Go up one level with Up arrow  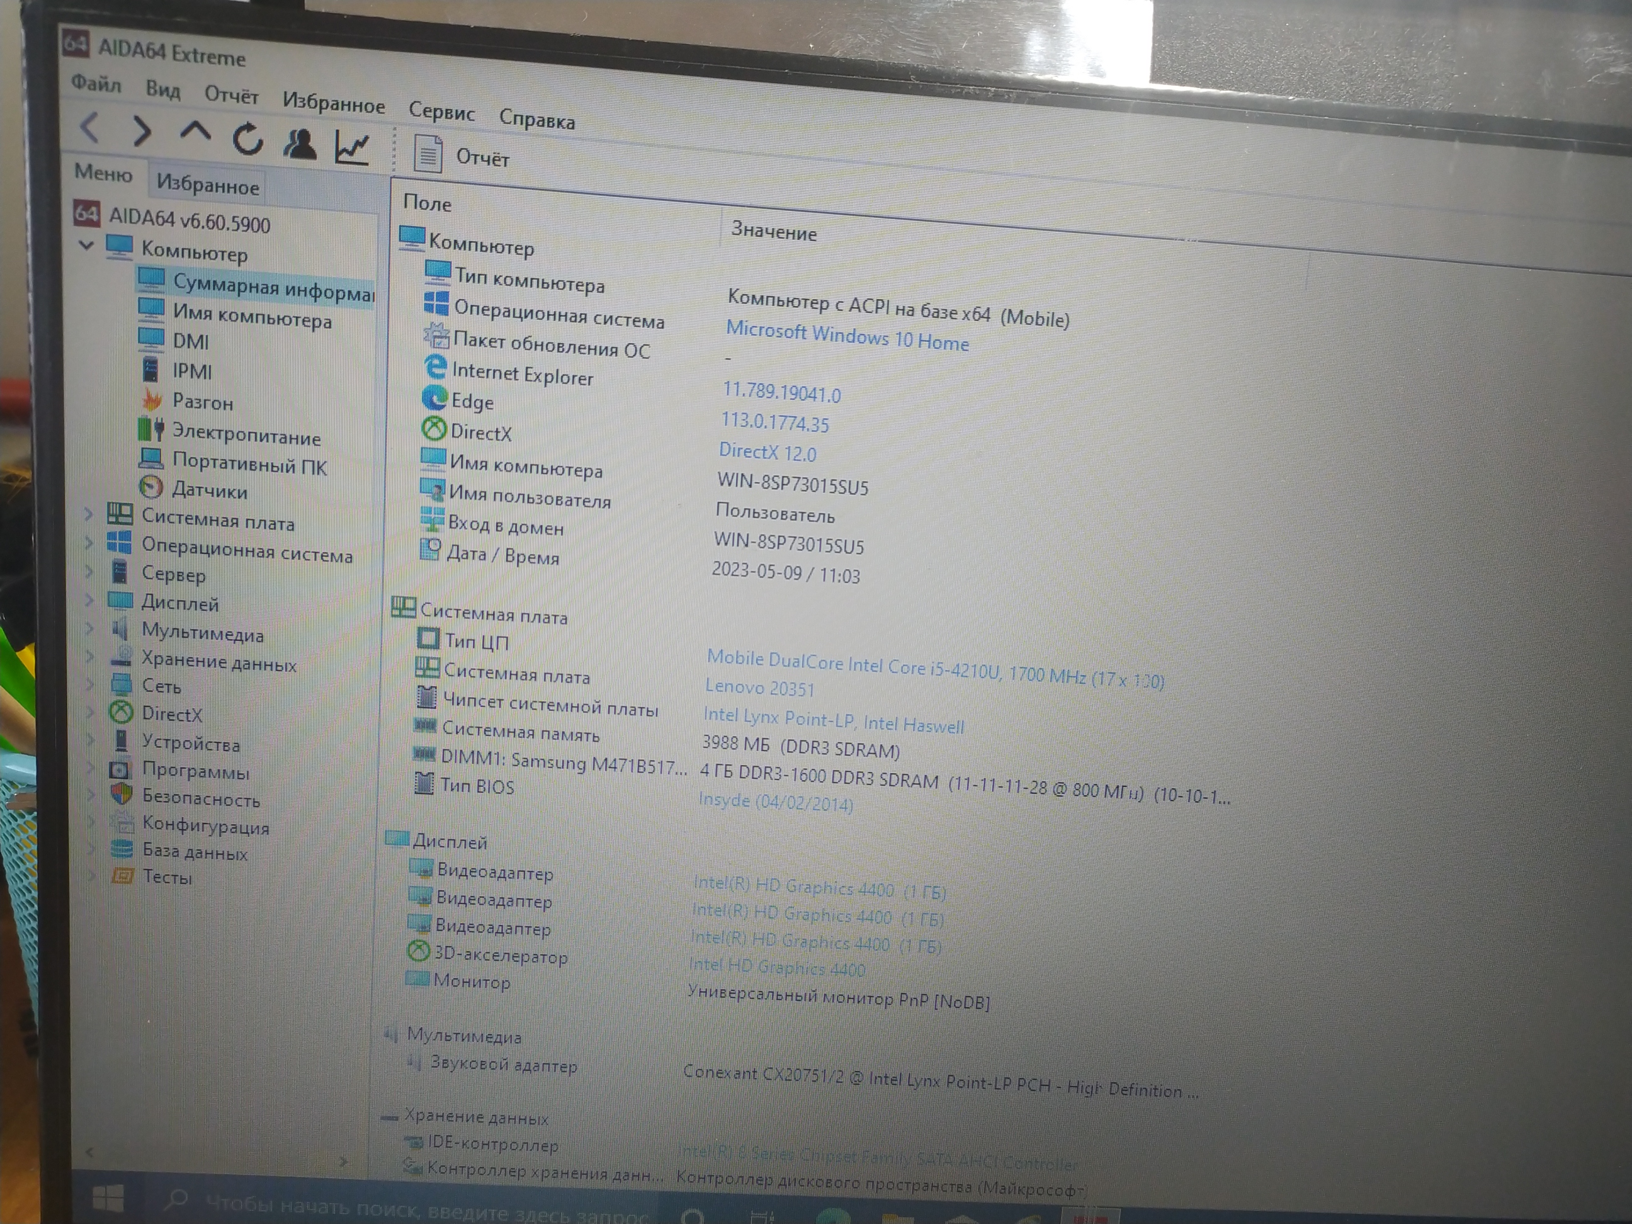[x=195, y=132]
